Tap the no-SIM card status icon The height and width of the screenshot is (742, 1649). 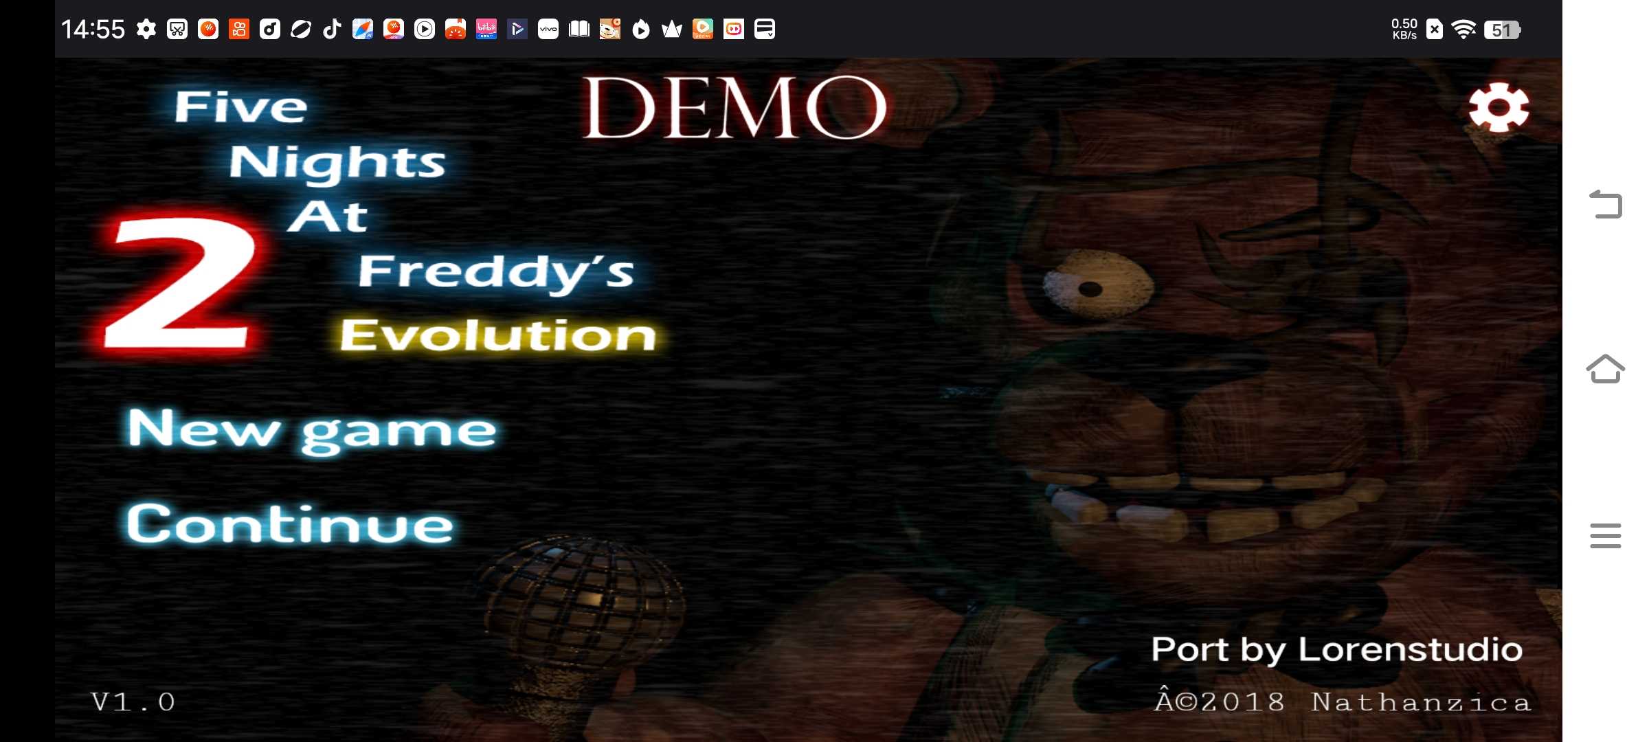(x=1435, y=29)
